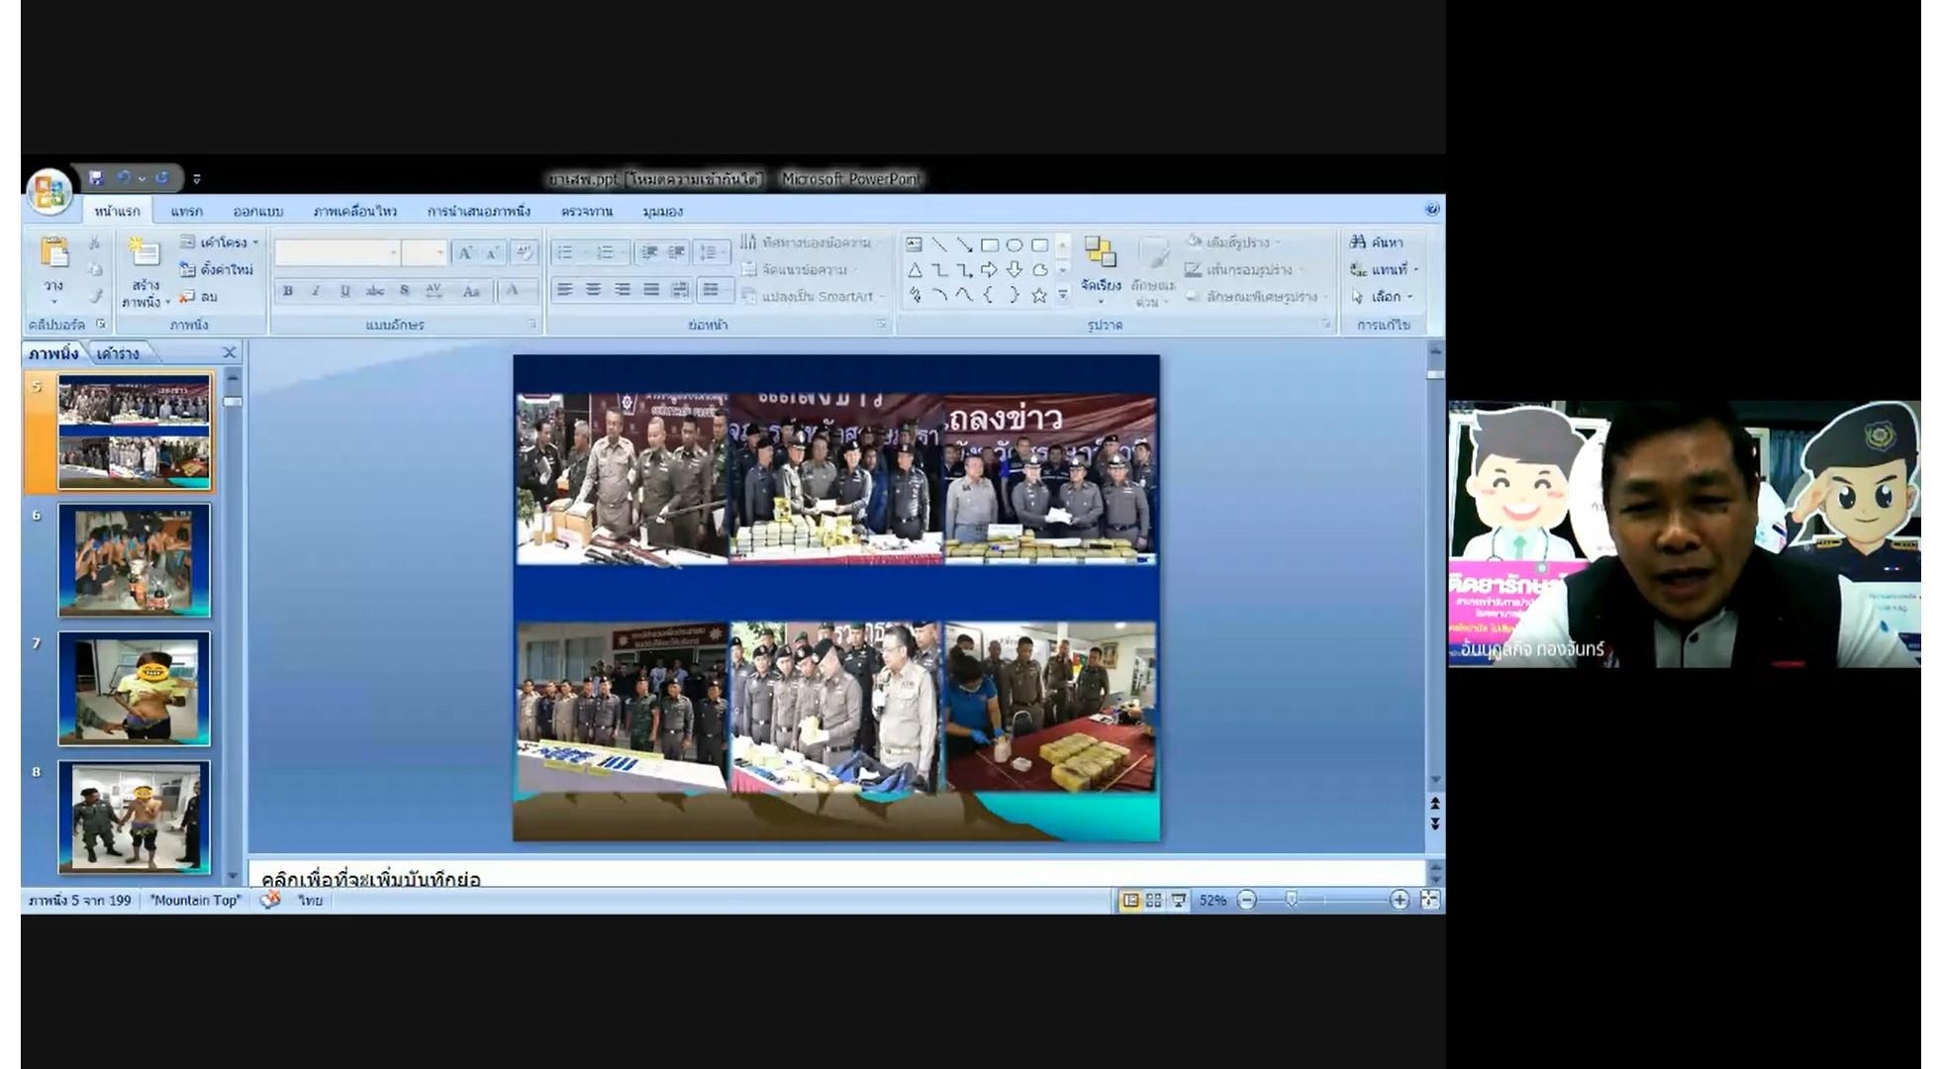Click the Office button
1941x1069 pixels.
(49, 191)
